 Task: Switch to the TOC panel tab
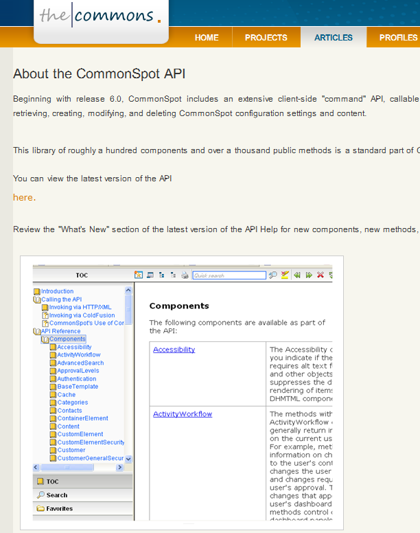tap(83, 481)
